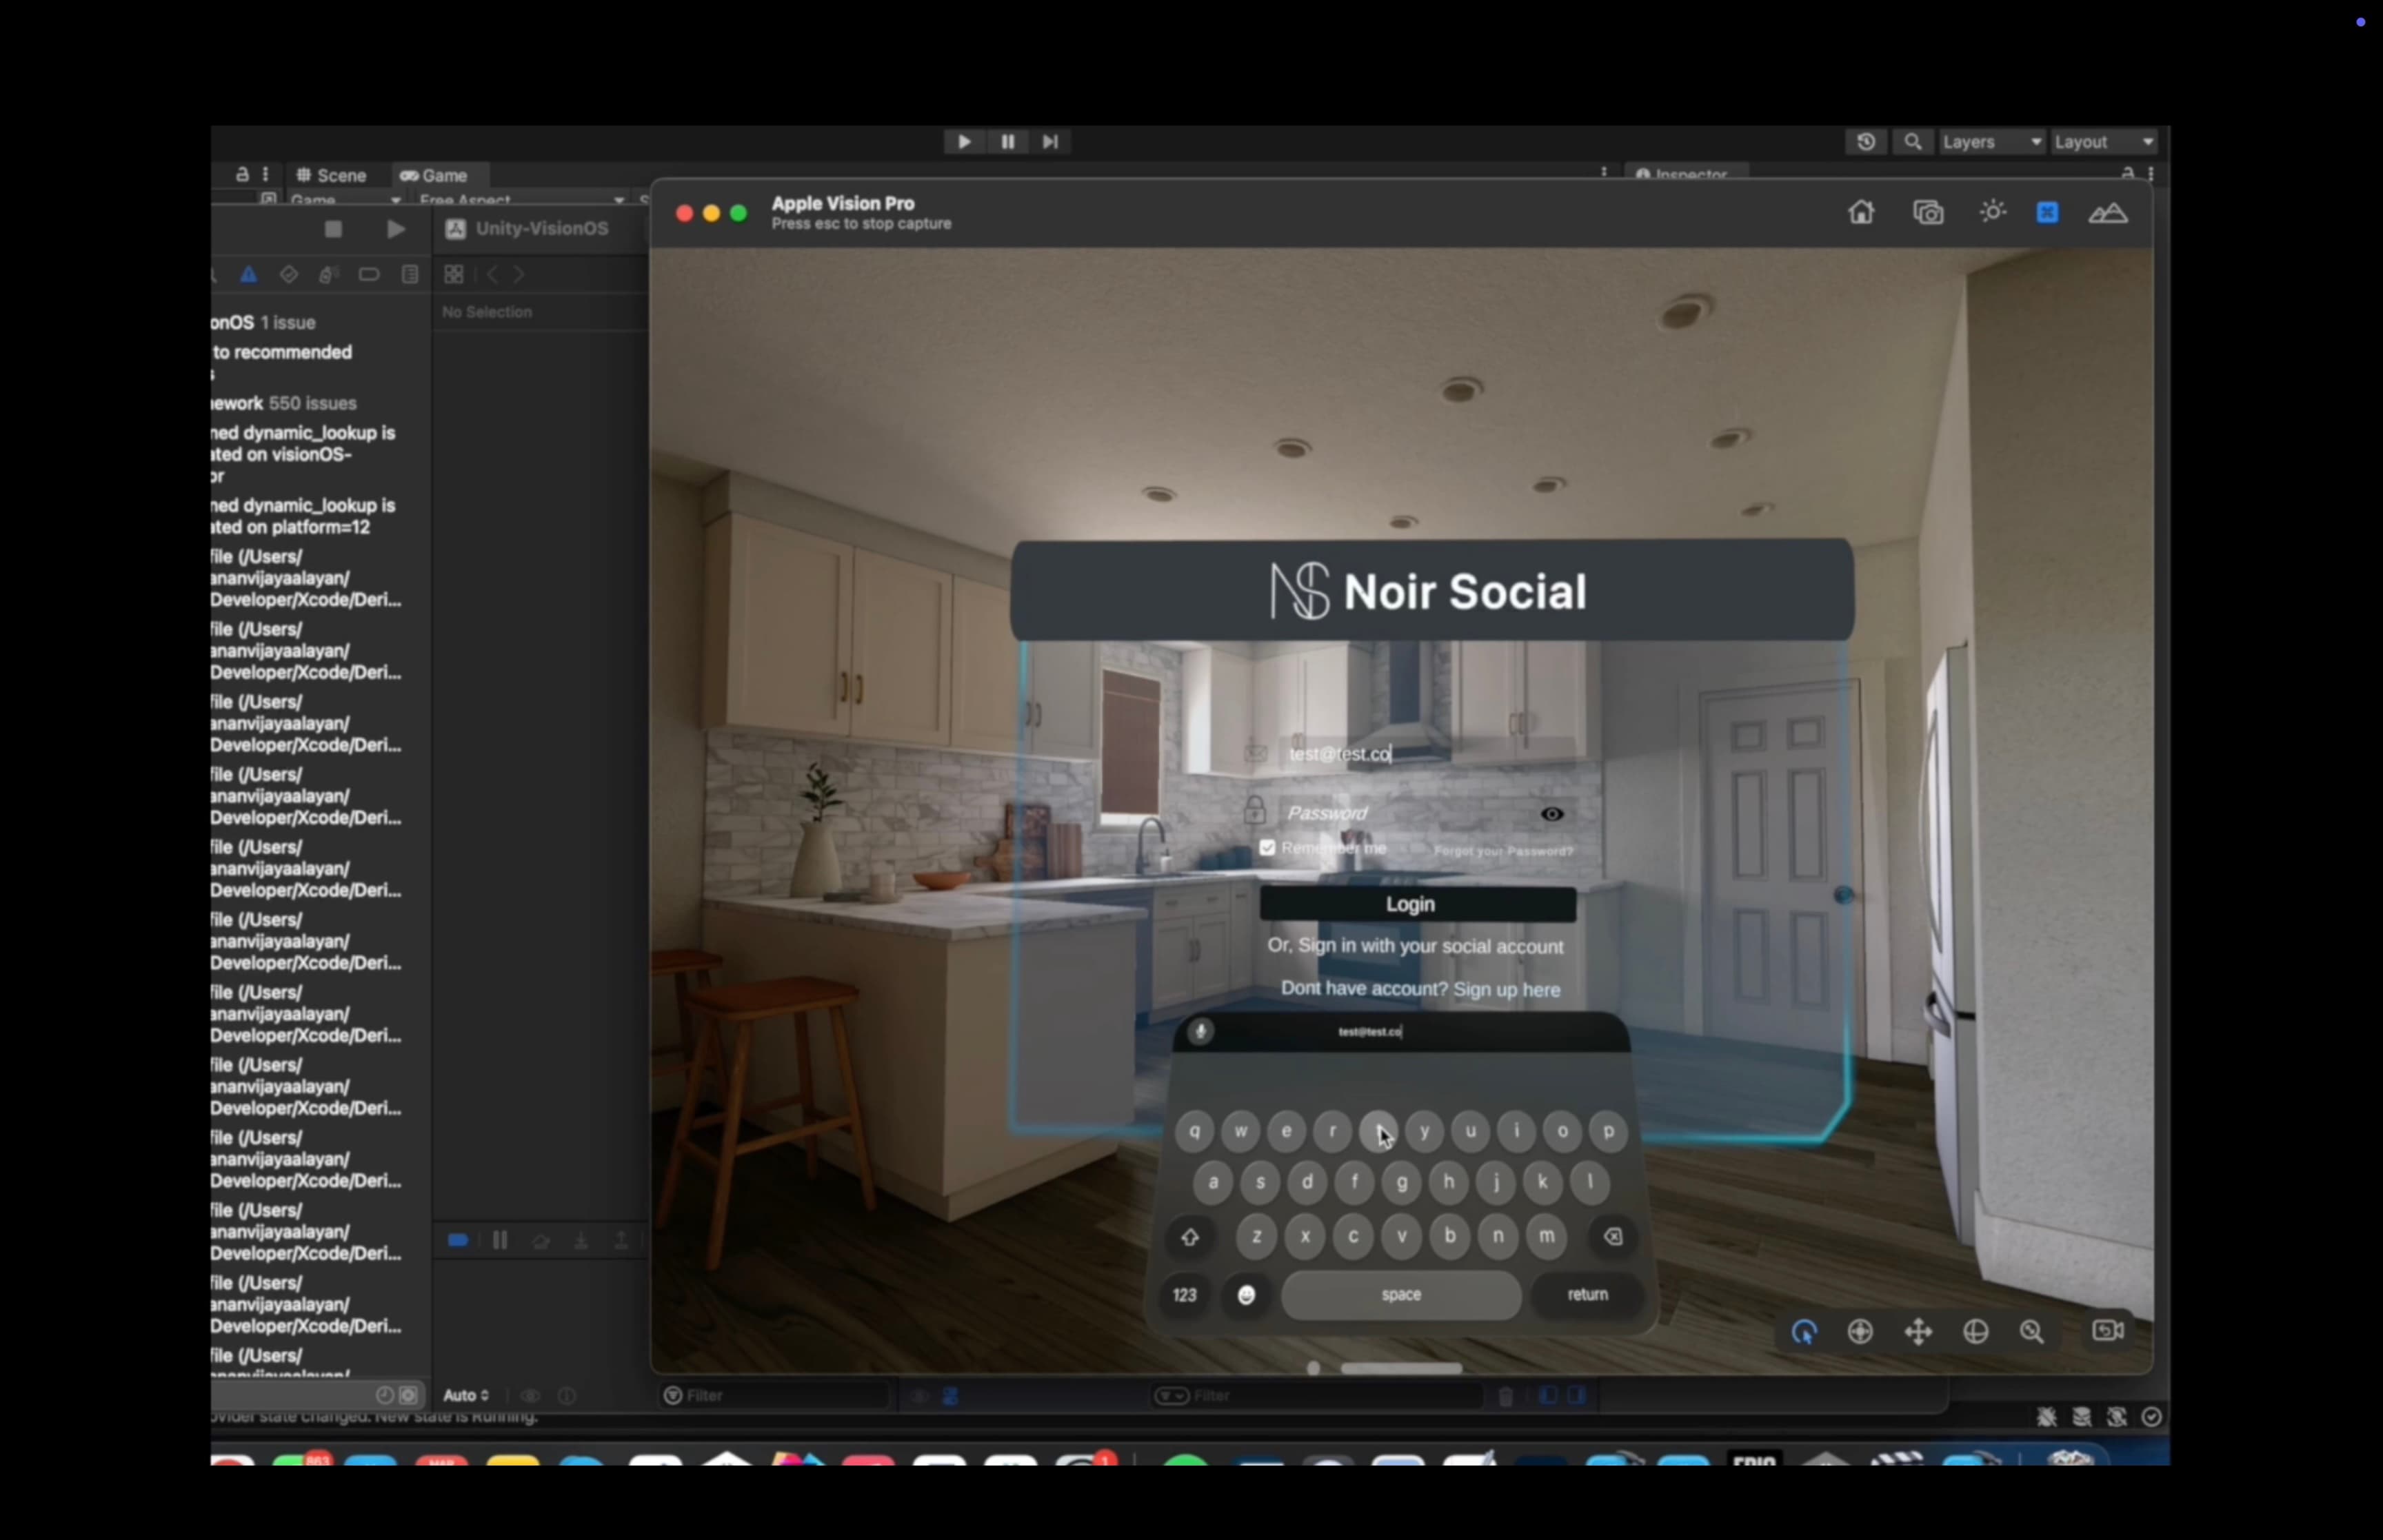
Task: Select the test navigator diamond icon
Action: [x=289, y=274]
